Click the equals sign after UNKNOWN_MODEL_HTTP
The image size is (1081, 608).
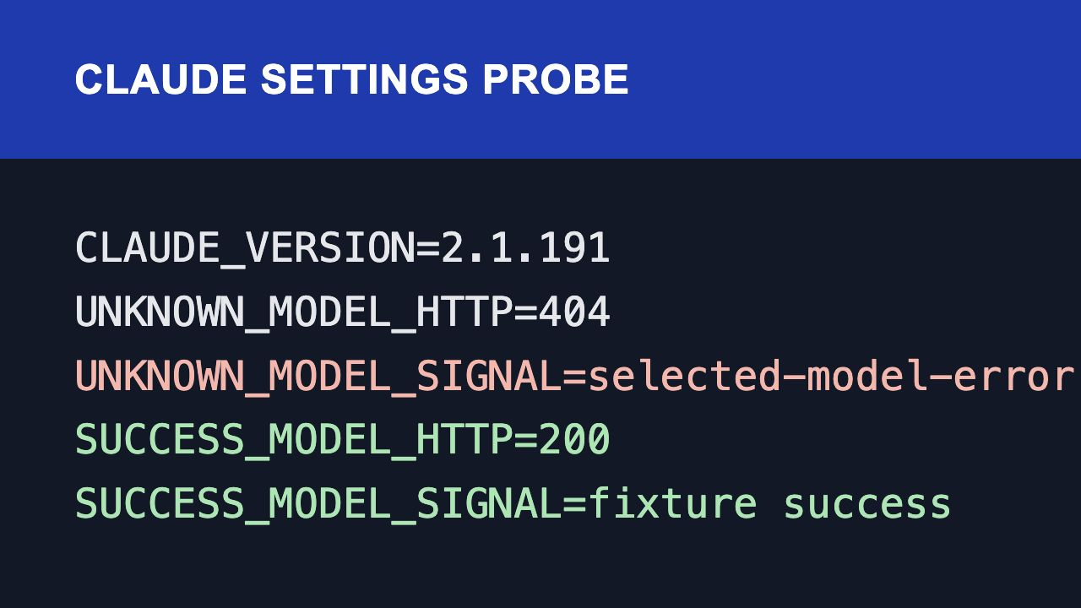click(x=526, y=314)
